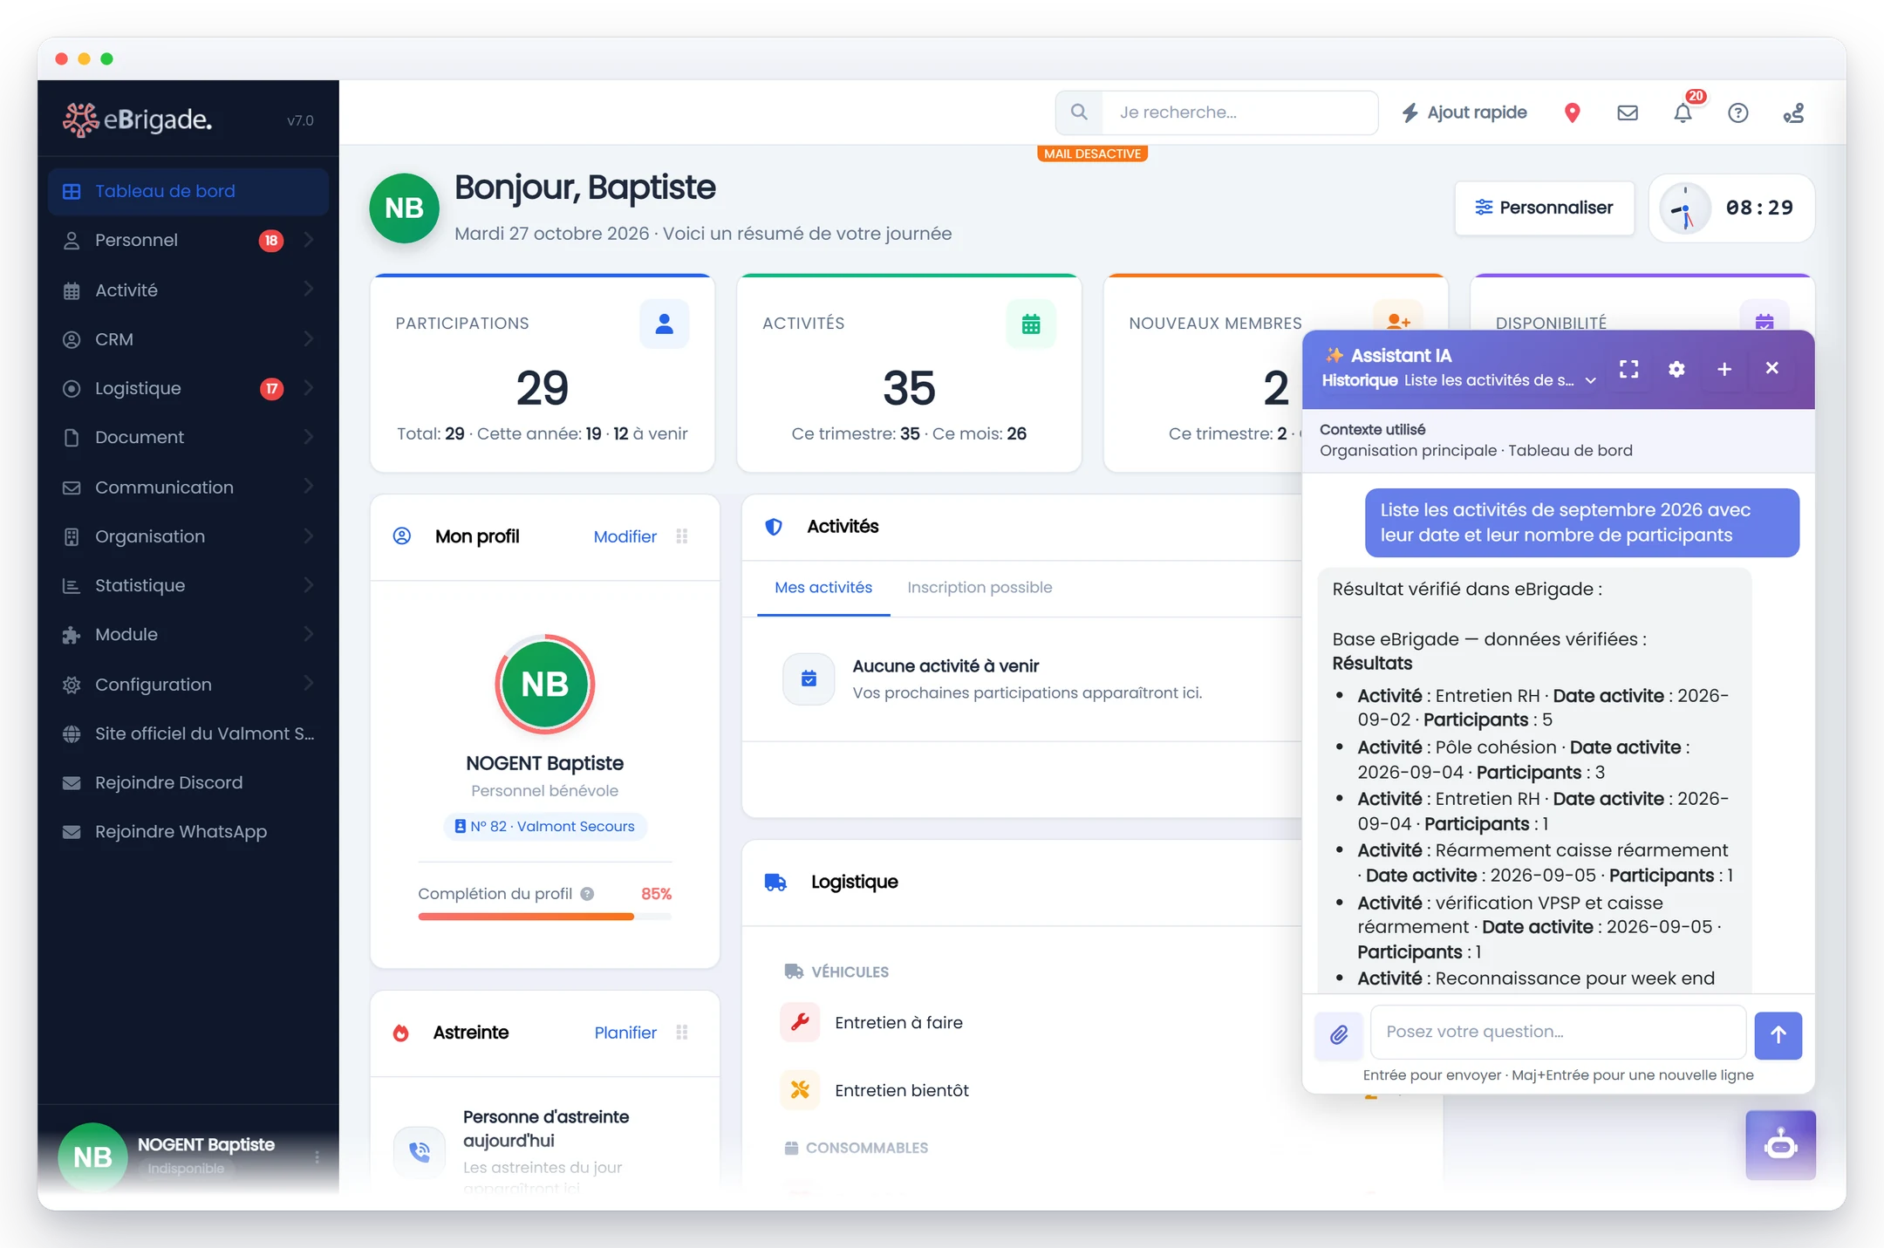This screenshot has height=1248, width=1884.
Task: Click Modifier link on Mon profil
Action: point(625,536)
